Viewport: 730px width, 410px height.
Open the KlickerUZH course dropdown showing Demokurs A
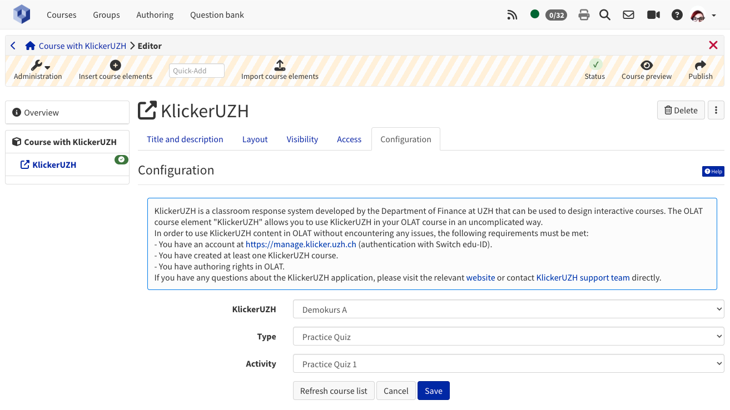[x=507, y=309]
